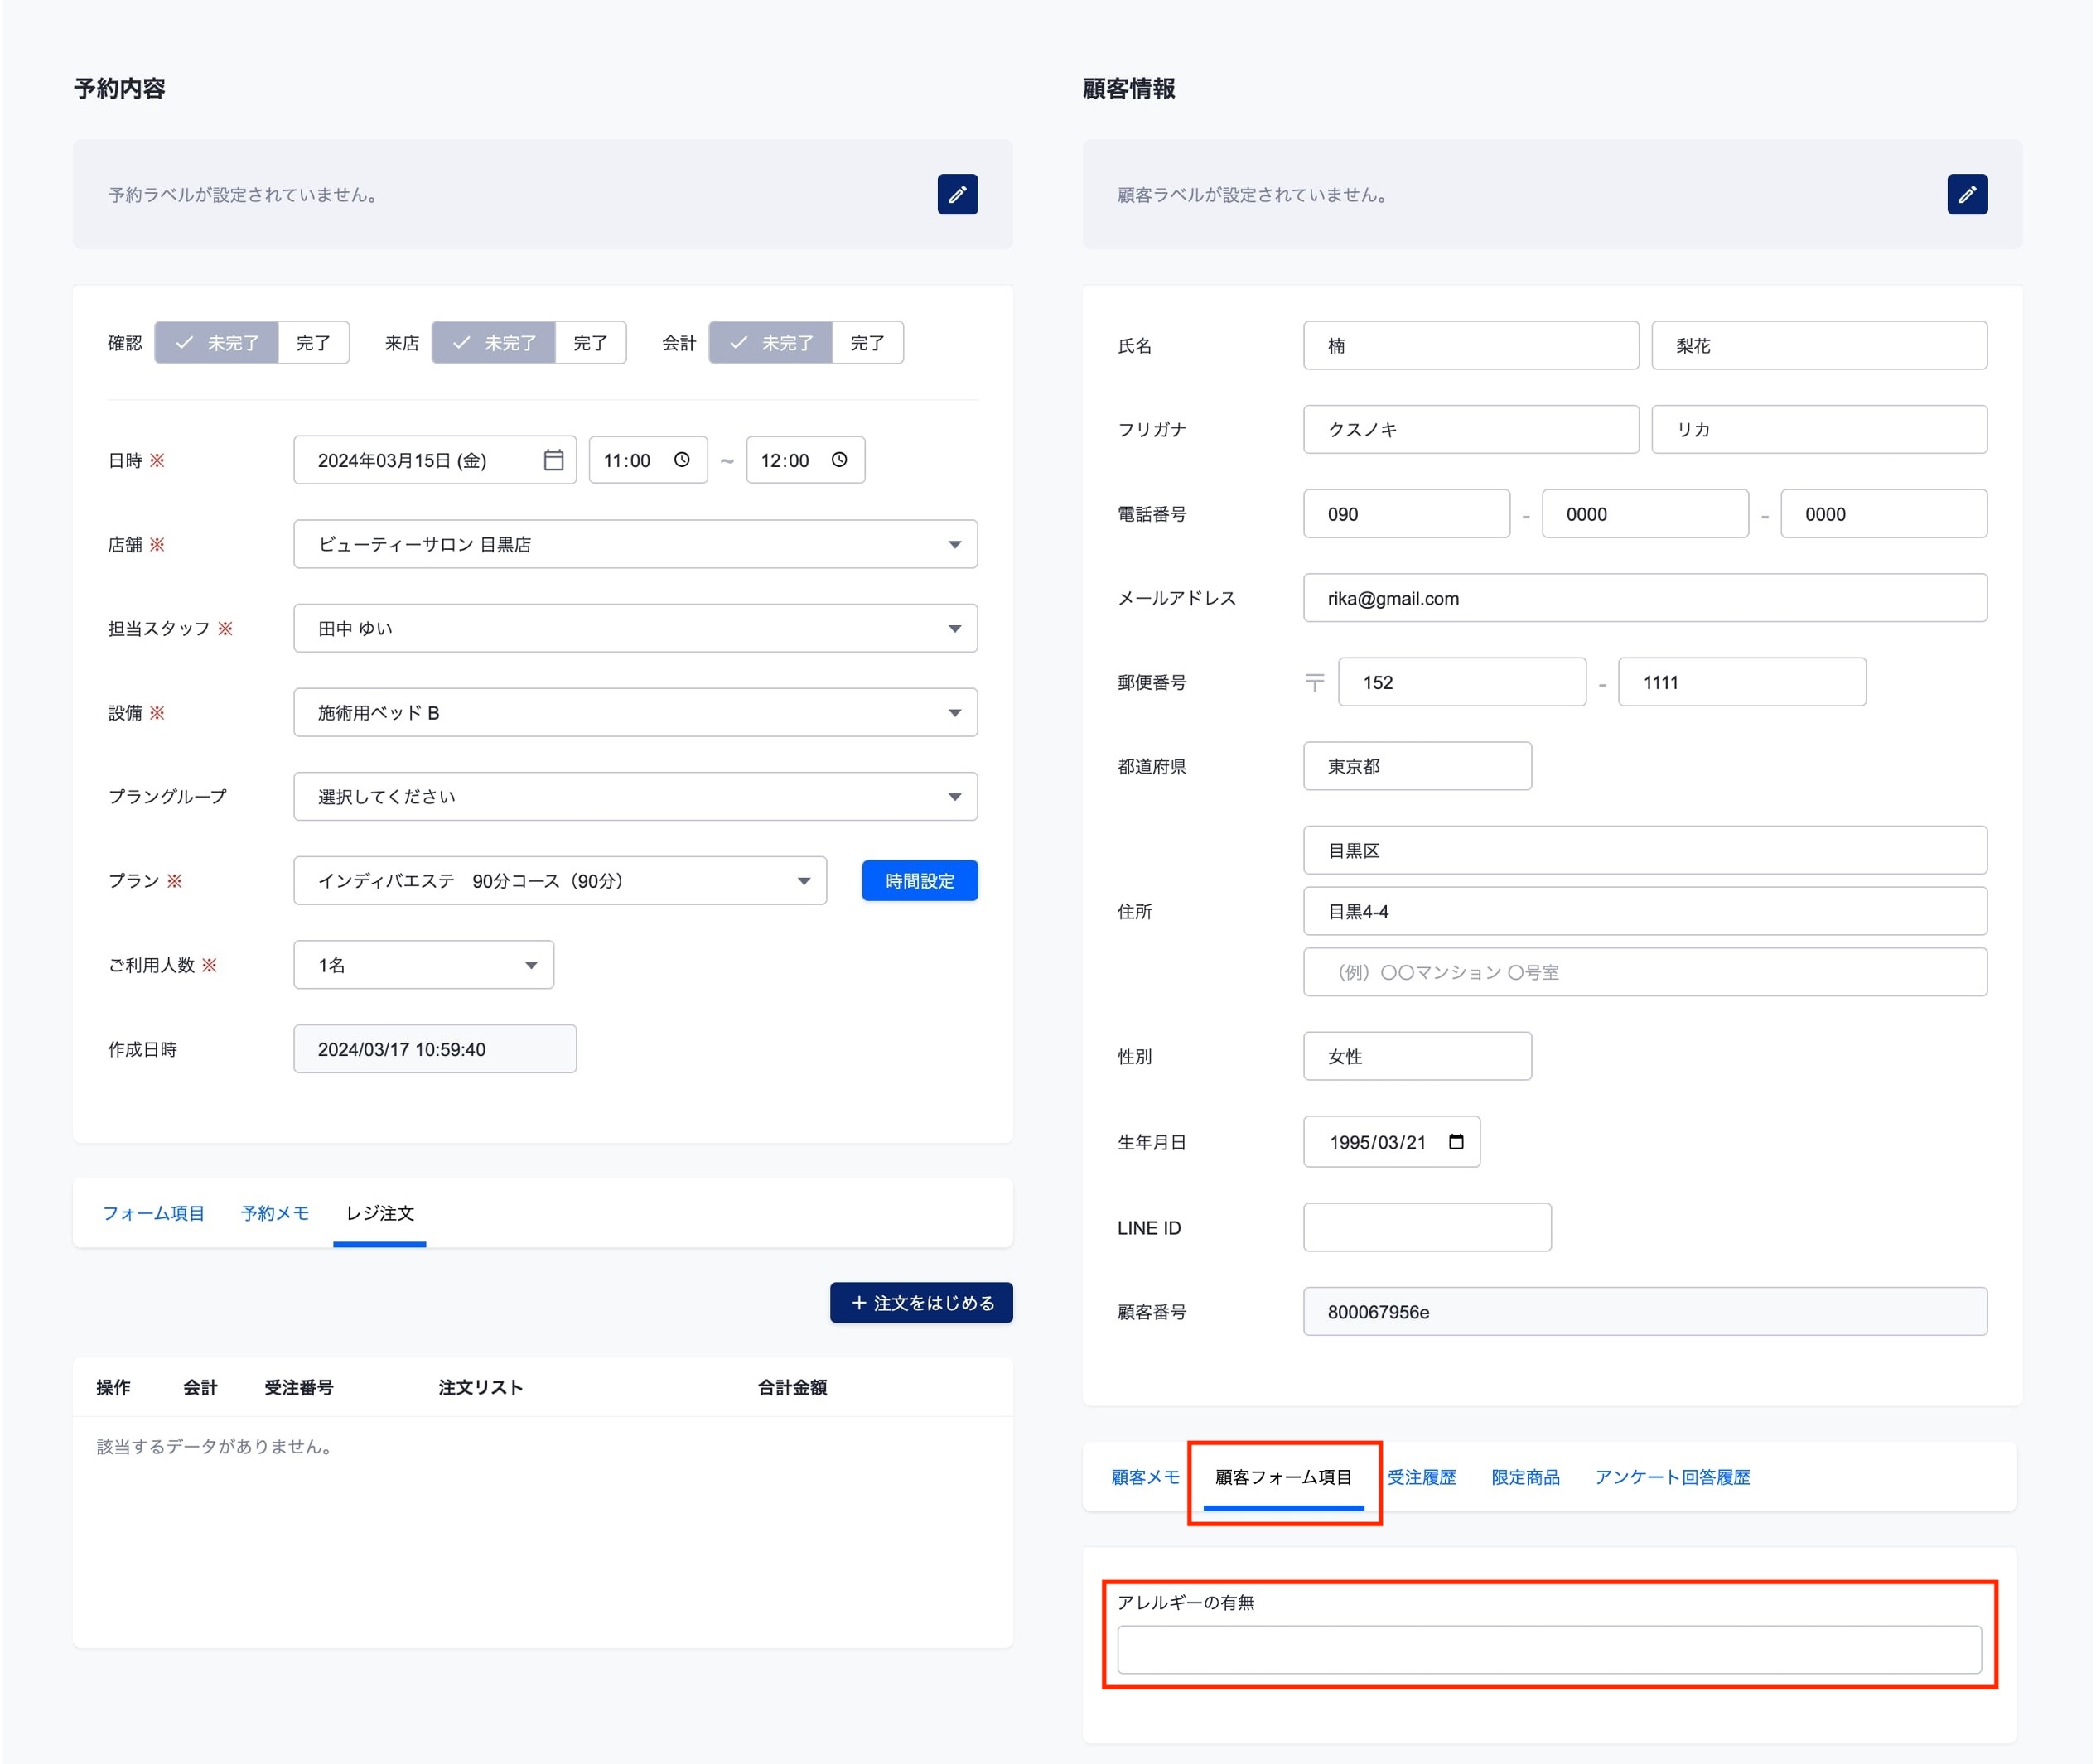This screenshot has height=1764, width=2096.
Task: Click the 時間設定 button
Action: (x=920, y=880)
